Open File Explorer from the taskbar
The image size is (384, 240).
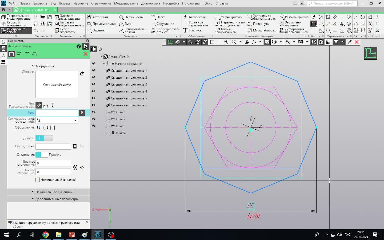(x=59, y=235)
